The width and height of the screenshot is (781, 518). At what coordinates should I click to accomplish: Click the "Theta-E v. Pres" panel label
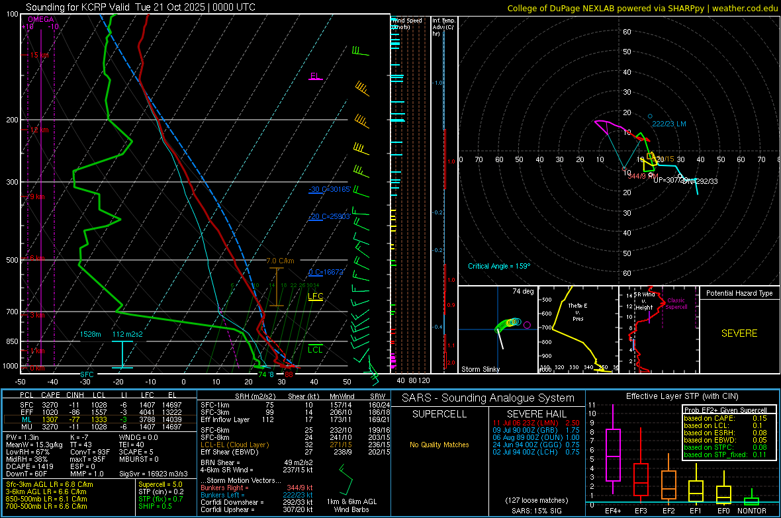577,312
